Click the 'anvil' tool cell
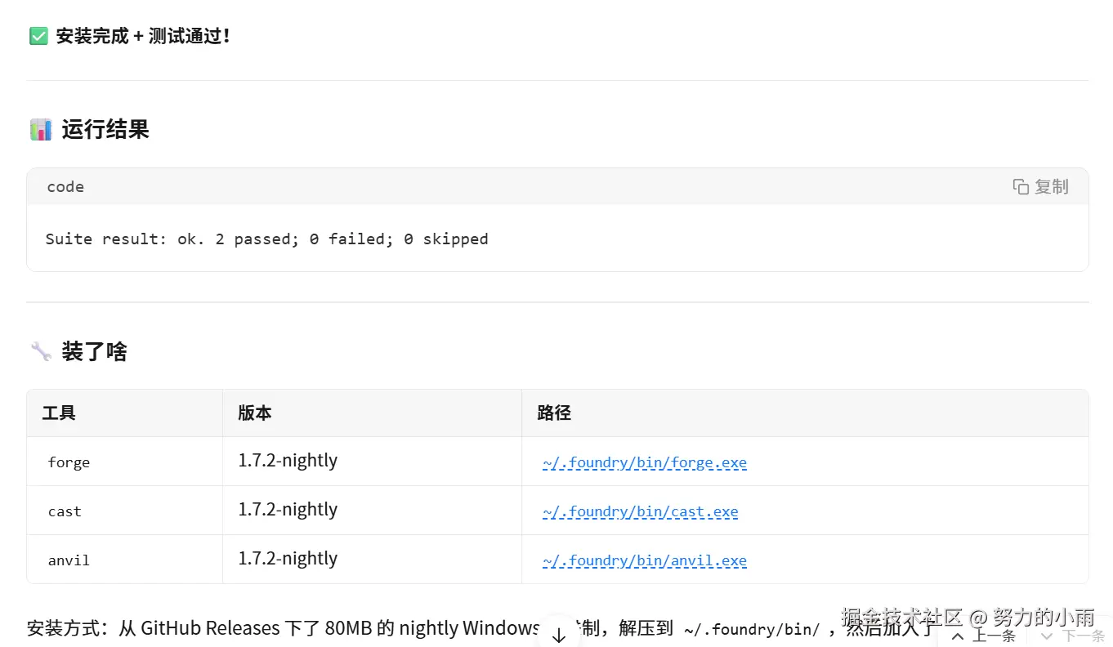 coord(69,560)
